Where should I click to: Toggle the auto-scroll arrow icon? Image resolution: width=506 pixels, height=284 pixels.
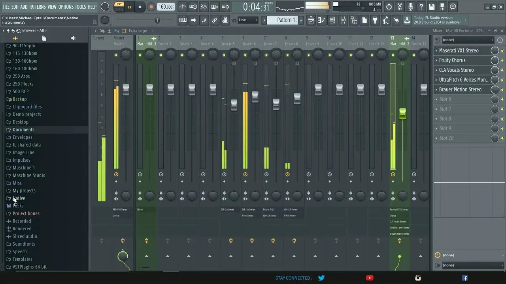pyautogui.click(x=193, y=20)
